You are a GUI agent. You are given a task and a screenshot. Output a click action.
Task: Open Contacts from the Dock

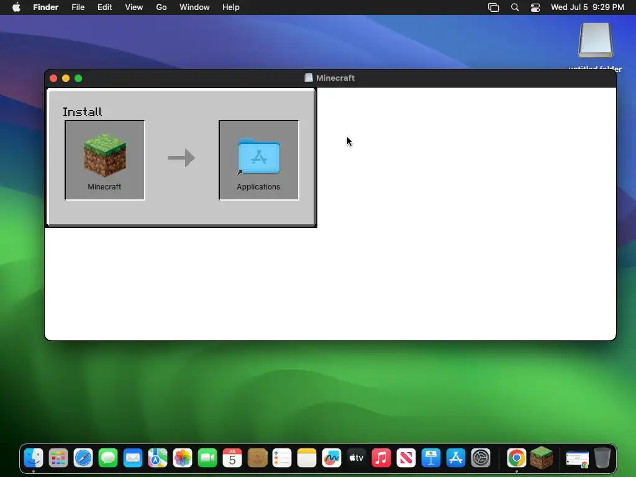pos(257,458)
